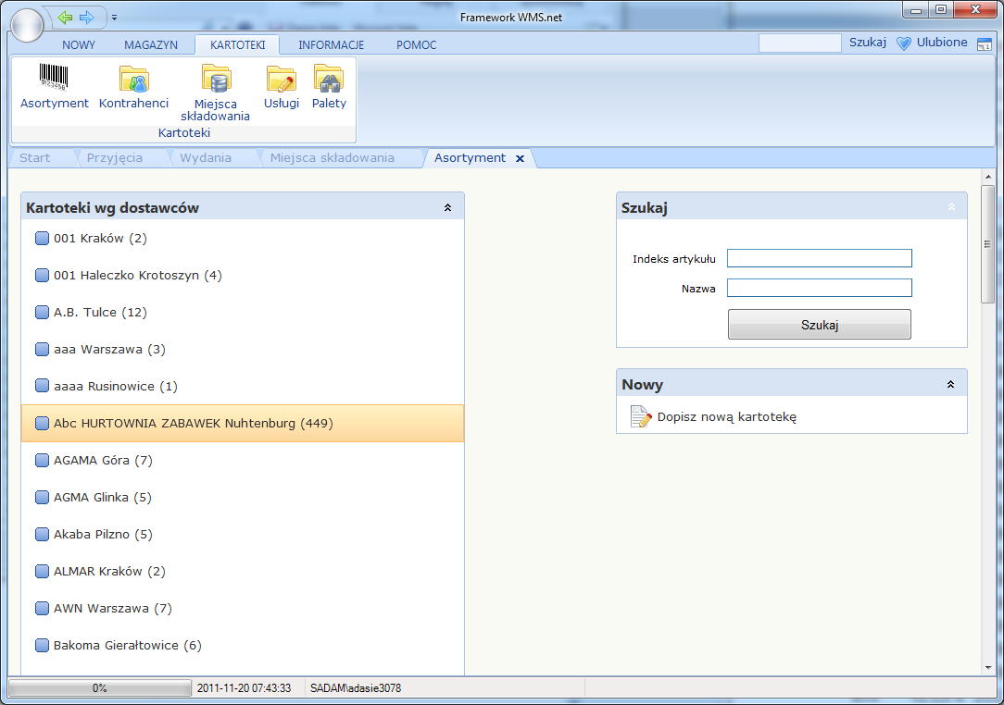Toggle checkbox for A.B. Tulce (12)
This screenshot has width=1004, height=705.
(42, 312)
